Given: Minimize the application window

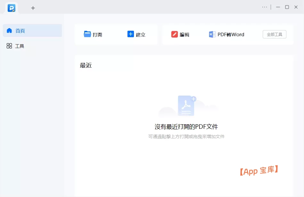Looking at the screenshot, I should [277, 7].
